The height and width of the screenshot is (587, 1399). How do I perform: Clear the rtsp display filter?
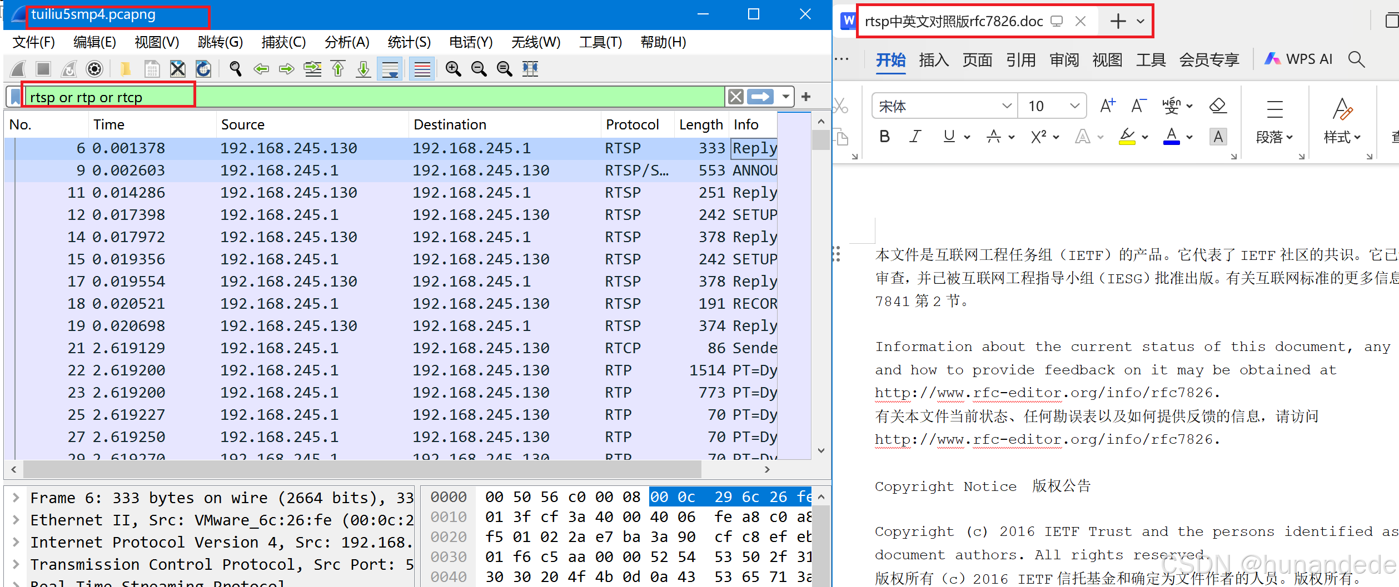(x=735, y=97)
